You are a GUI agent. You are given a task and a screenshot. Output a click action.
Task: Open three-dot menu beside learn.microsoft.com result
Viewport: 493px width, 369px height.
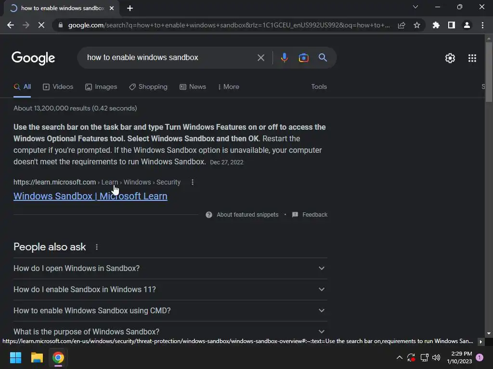pyautogui.click(x=193, y=182)
